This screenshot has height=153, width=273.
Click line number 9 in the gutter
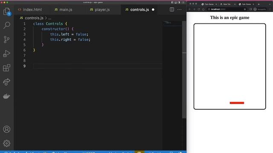click(24, 66)
